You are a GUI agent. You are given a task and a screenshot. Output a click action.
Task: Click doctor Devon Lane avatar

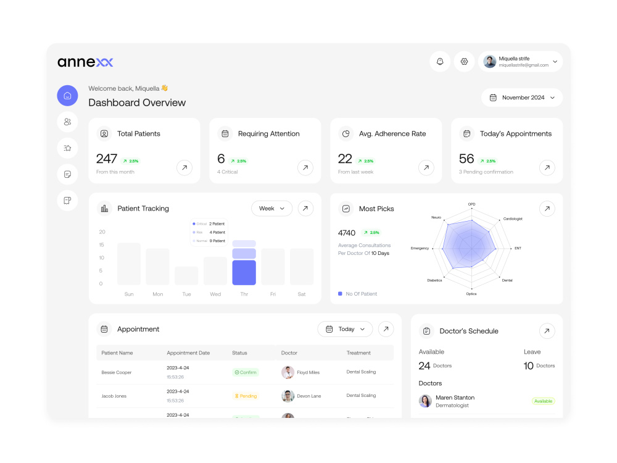coord(288,396)
